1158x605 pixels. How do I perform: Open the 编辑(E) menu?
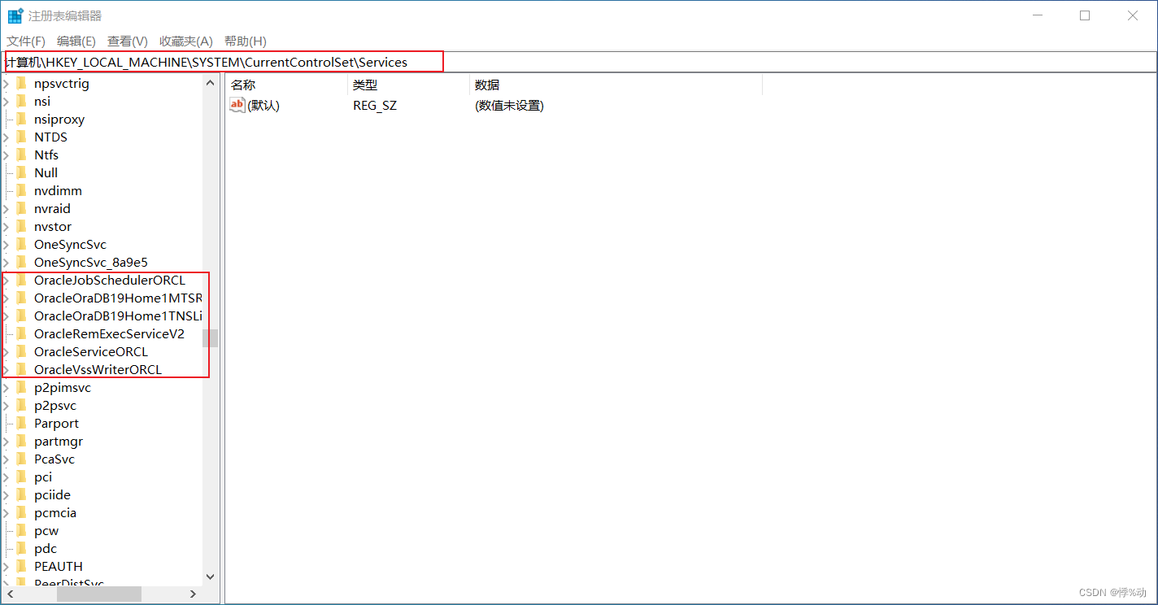[x=76, y=41]
